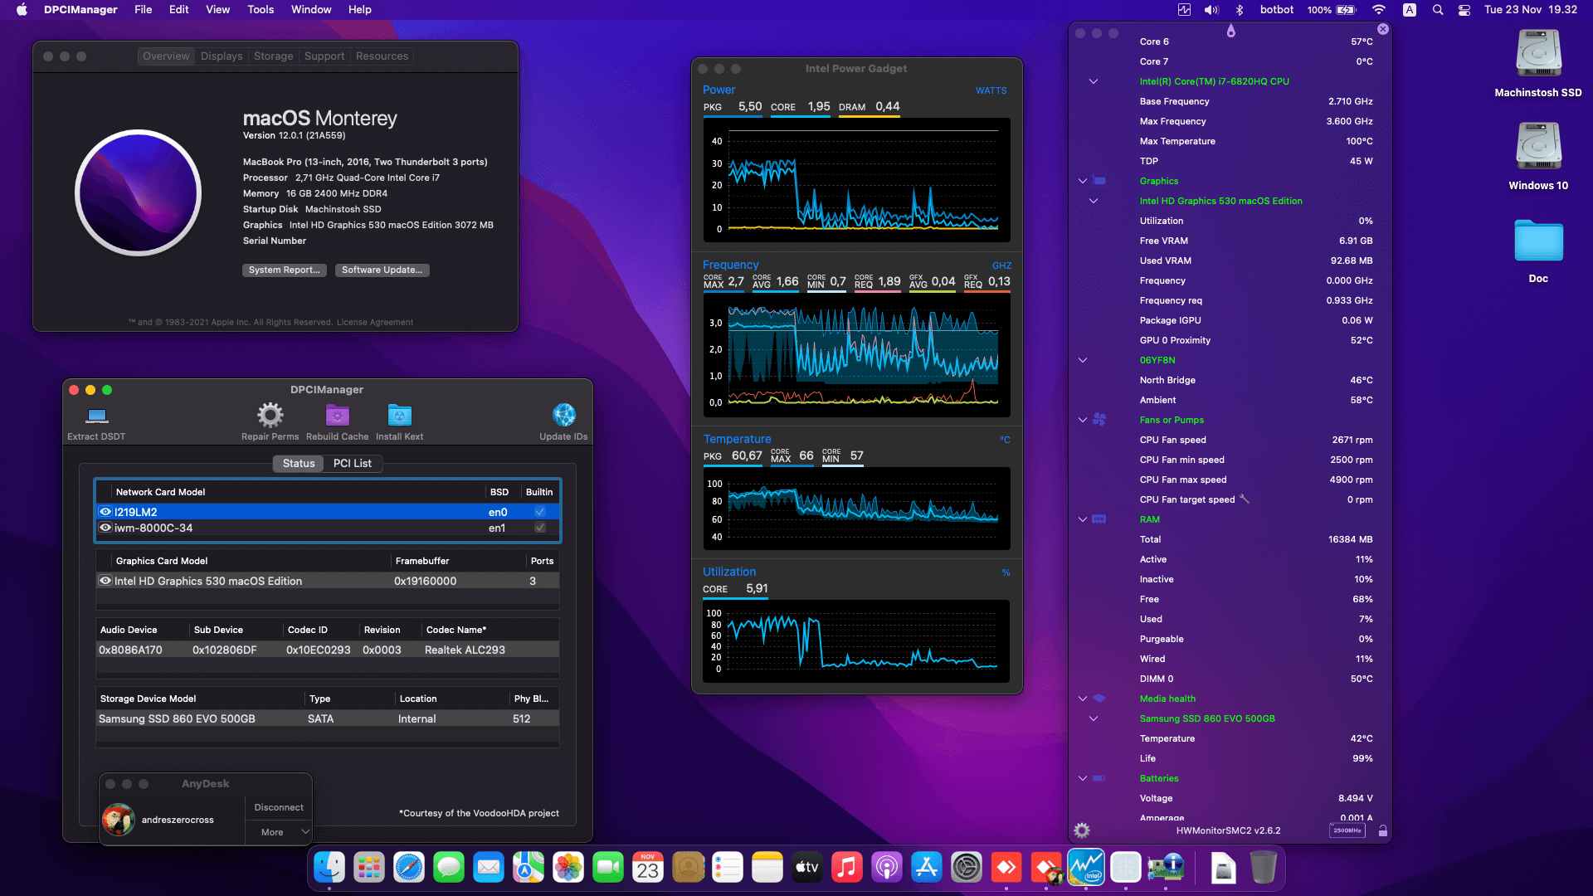Open System Preferences from the Dock

pyautogui.click(x=967, y=868)
